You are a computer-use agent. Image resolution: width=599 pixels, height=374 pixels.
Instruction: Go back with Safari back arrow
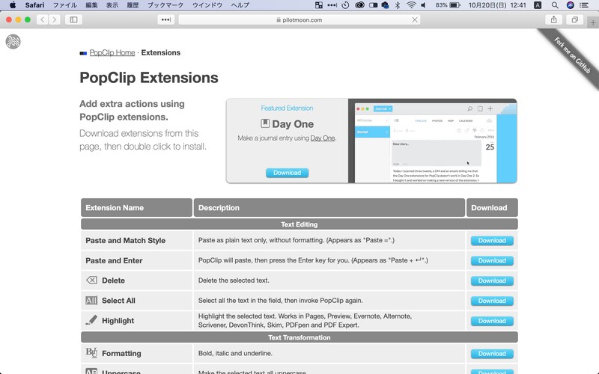[43, 19]
